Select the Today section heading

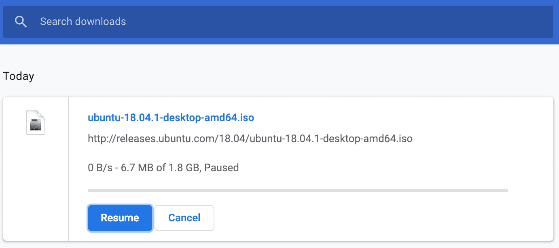(x=18, y=76)
